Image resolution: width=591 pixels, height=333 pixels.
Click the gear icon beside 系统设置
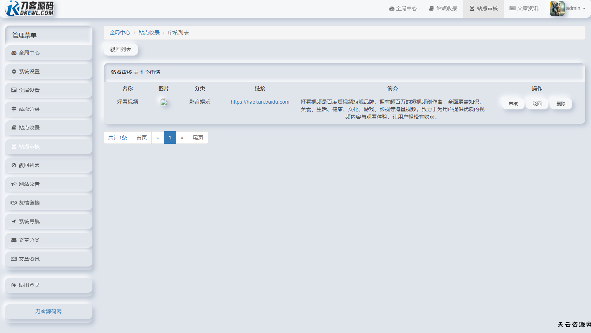[14, 72]
